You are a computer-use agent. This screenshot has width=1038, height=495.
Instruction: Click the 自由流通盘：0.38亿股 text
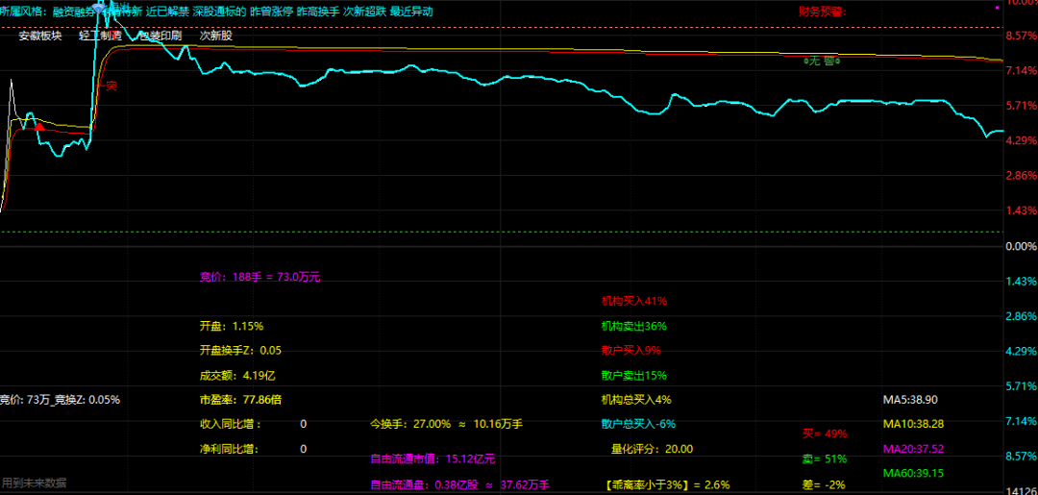pos(424,485)
